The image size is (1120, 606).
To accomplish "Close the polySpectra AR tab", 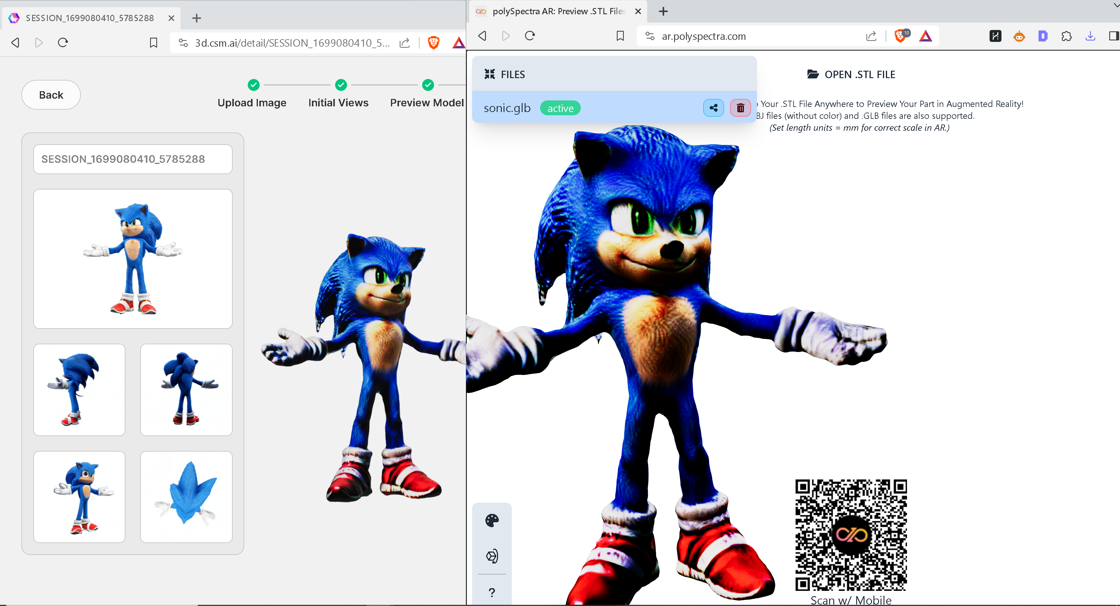I will point(638,11).
